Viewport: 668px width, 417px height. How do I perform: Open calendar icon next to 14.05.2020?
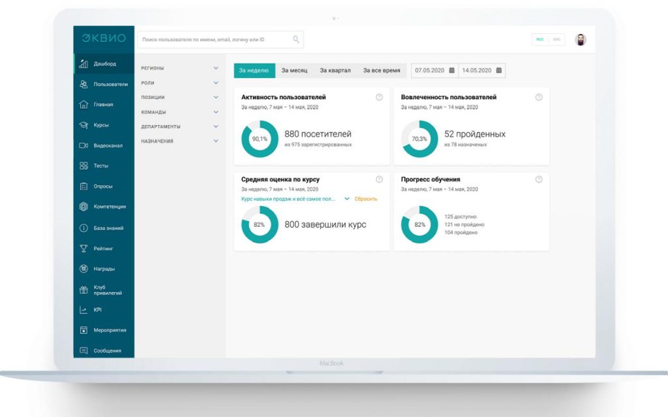[x=499, y=70]
